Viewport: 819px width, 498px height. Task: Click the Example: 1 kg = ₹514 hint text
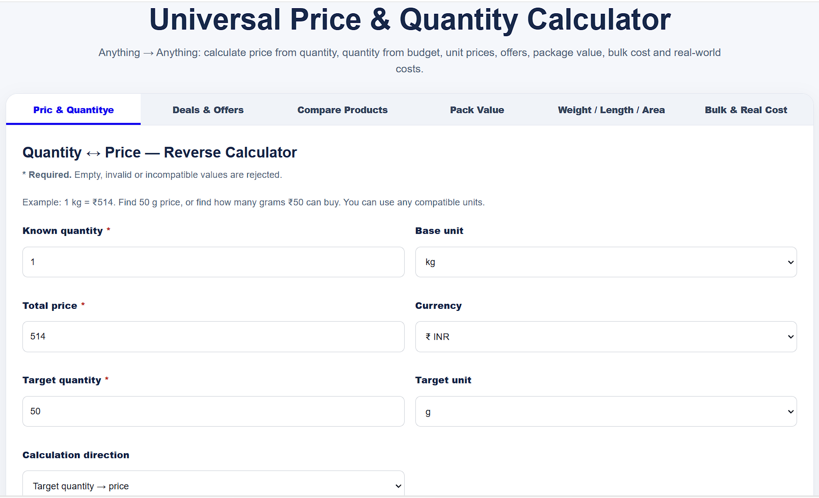pos(253,202)
